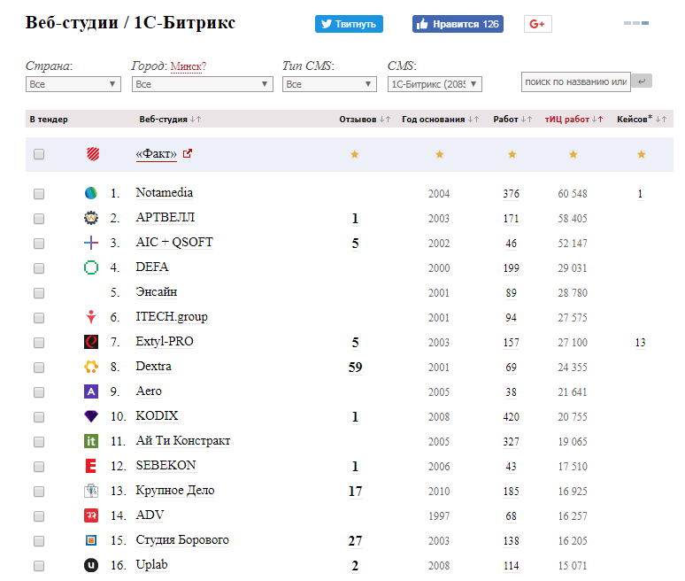Click the KODIX diamond logo icon
The width and height of the screenshot is (685, 581).
coord(91,416)
